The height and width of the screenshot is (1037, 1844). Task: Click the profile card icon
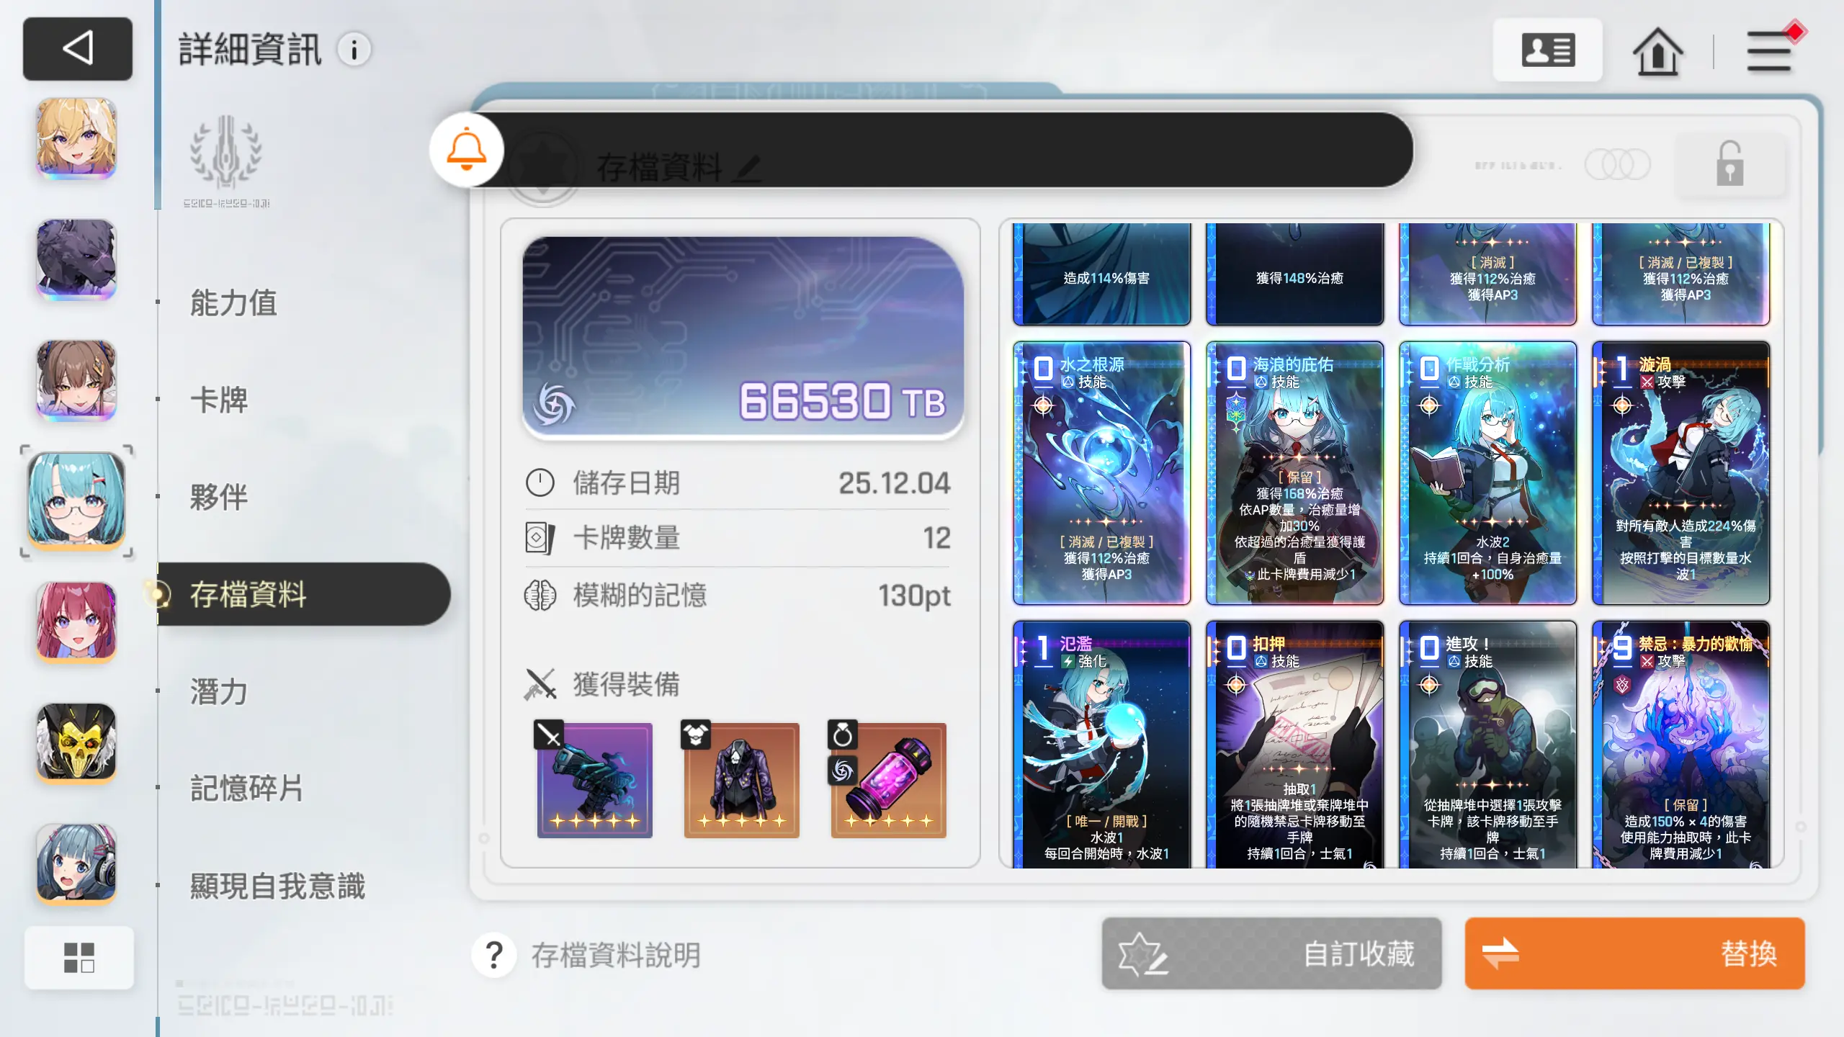click(x=1548, y=50)
